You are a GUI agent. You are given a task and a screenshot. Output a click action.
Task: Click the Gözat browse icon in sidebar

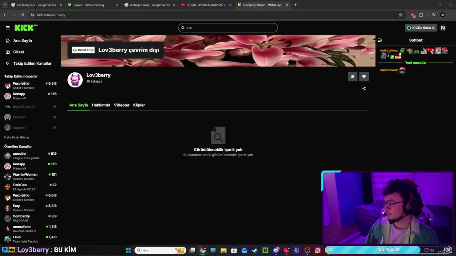tap(7, 52)
